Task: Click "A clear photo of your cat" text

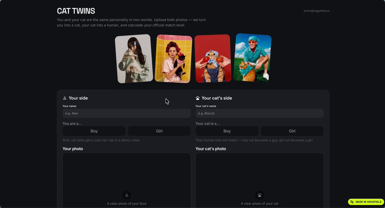Action: coord(260,204)
